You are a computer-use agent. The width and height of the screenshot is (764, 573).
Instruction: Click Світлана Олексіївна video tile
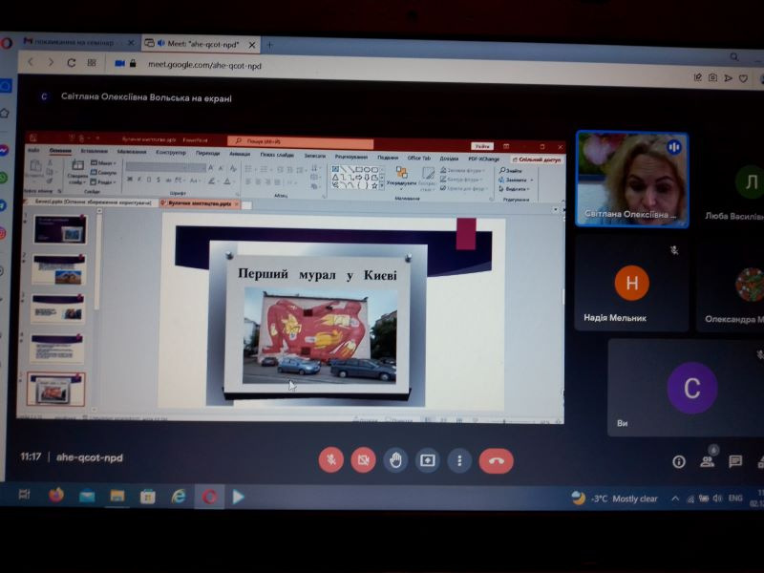pyautogui.click(x=632, y=180)
